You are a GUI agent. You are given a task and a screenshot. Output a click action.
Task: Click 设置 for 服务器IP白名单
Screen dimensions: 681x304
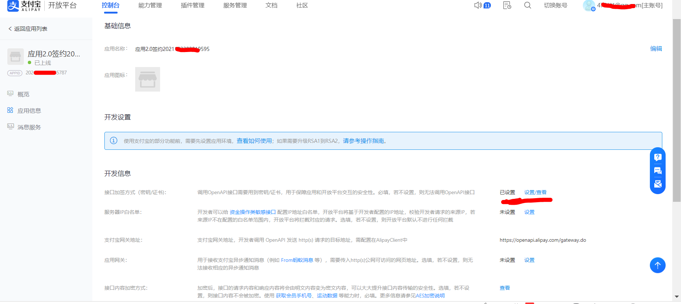point(529,212)
